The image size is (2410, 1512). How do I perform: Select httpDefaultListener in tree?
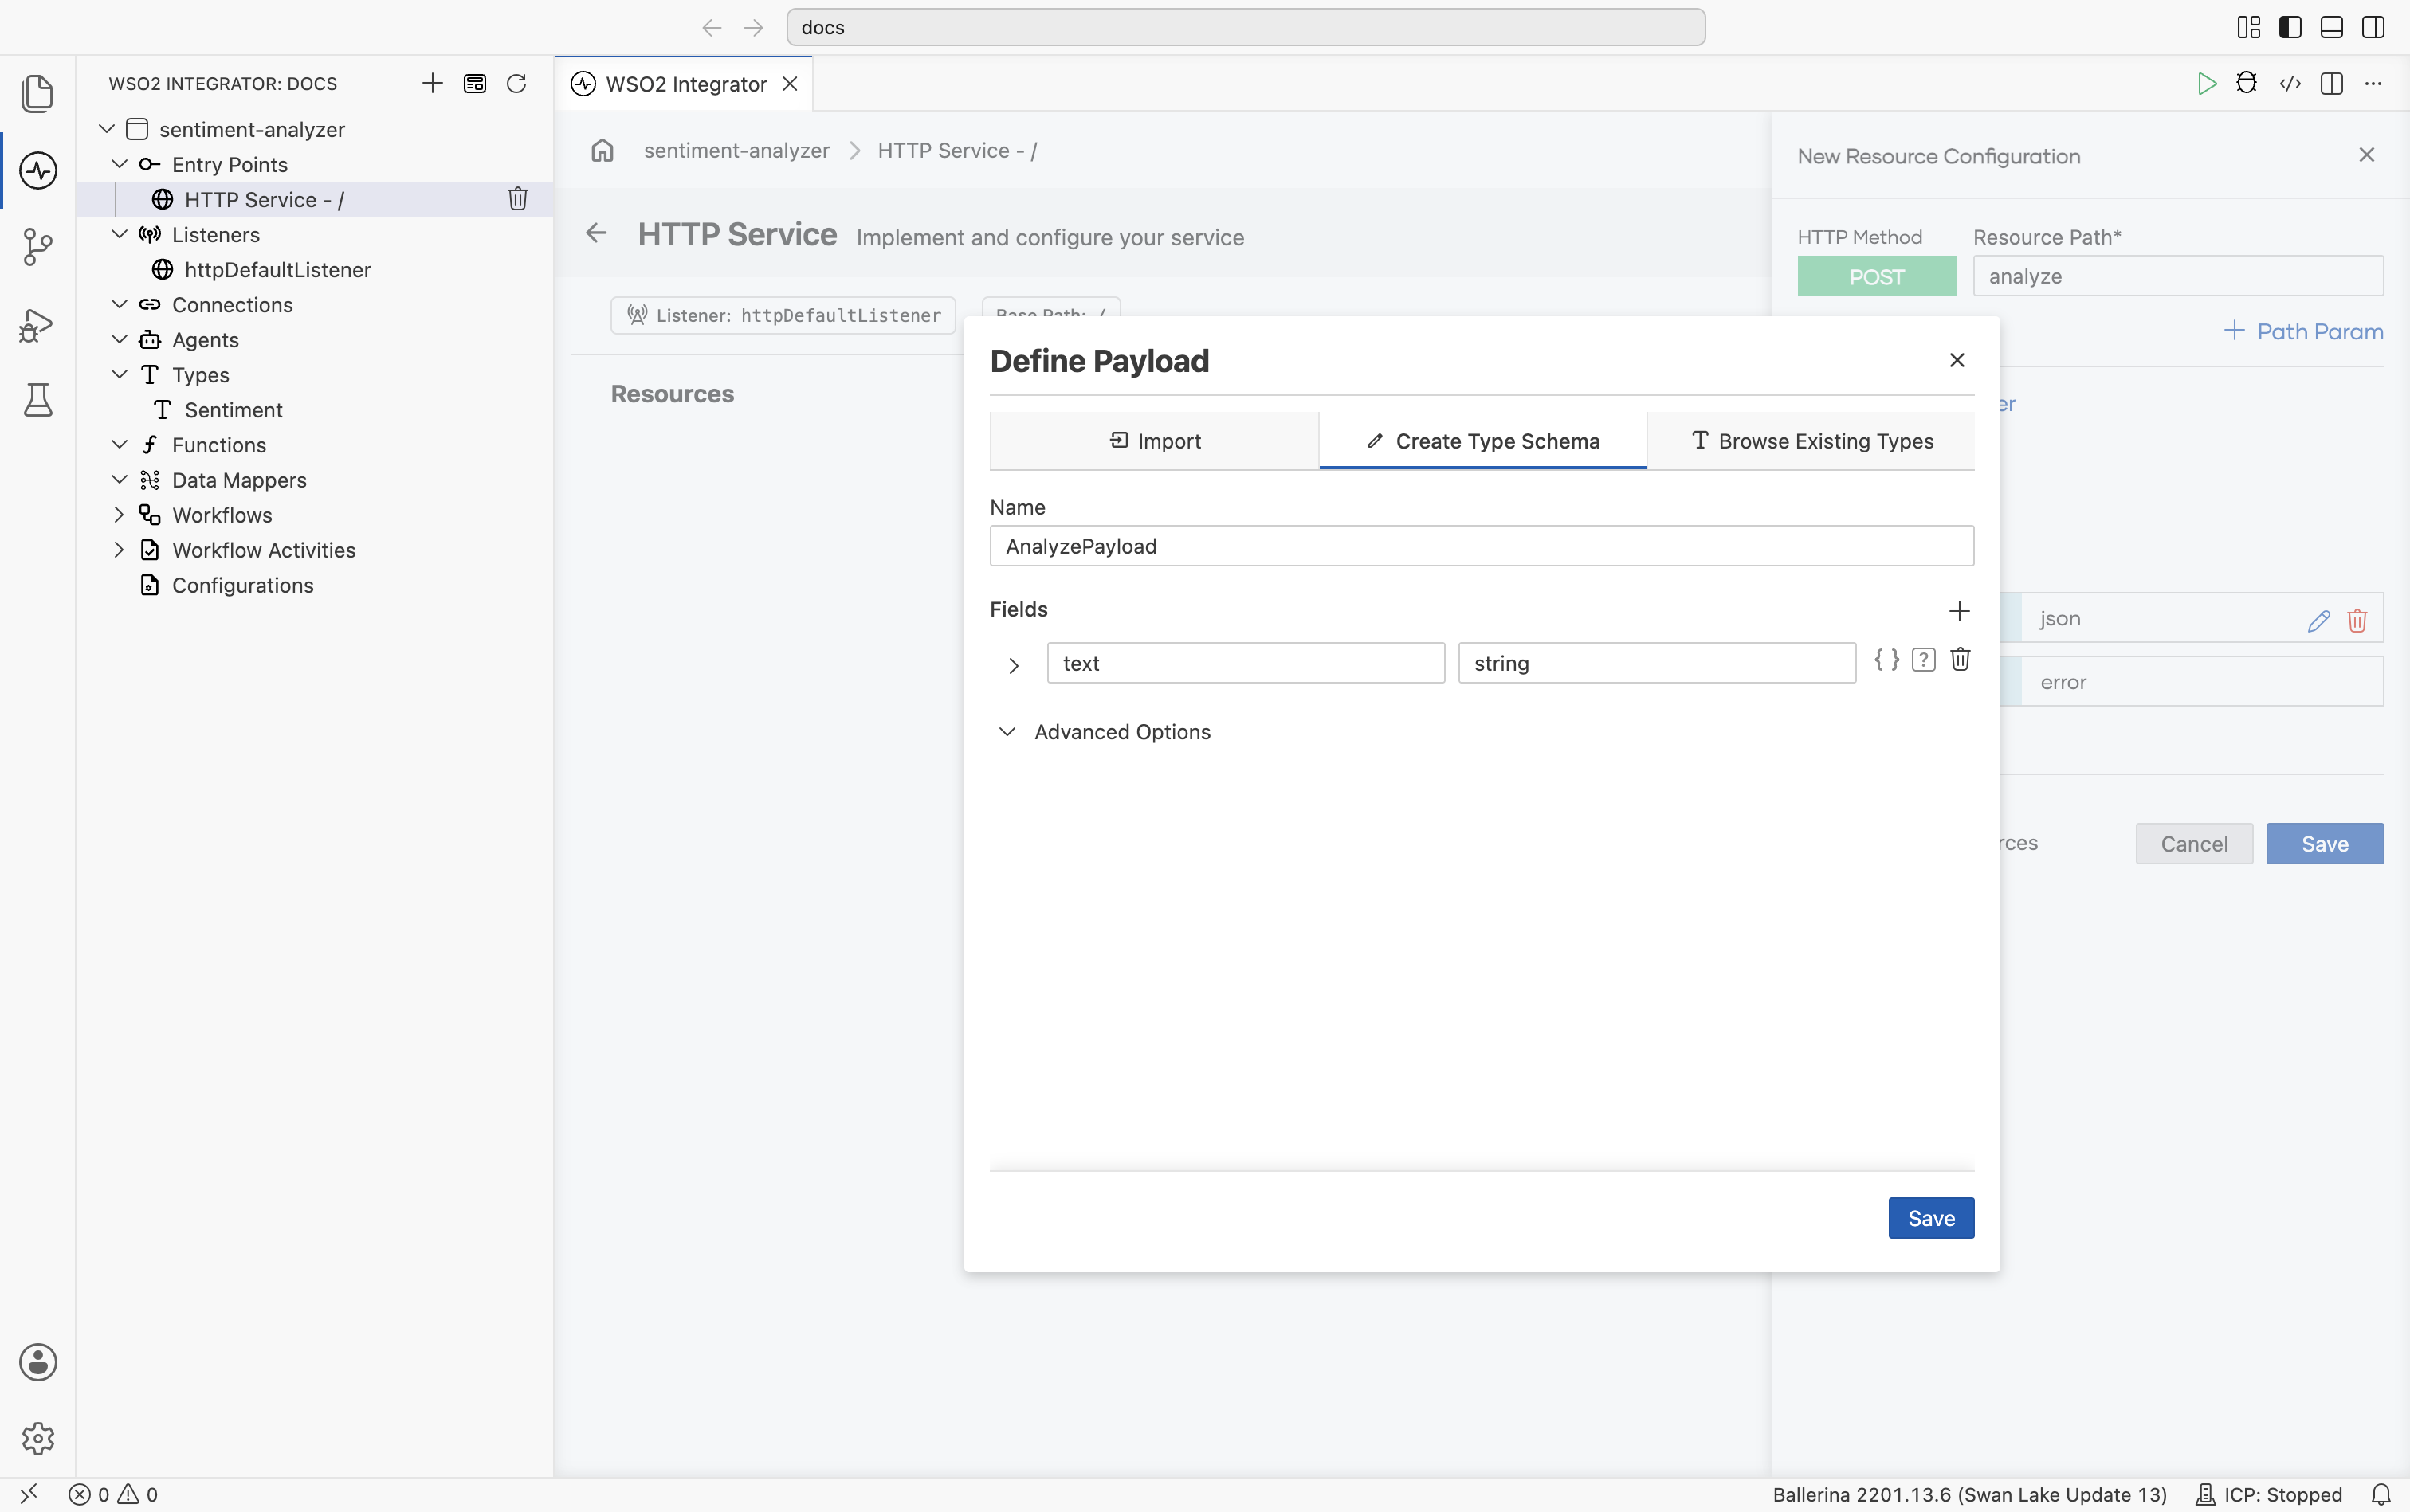coord(277,269)
